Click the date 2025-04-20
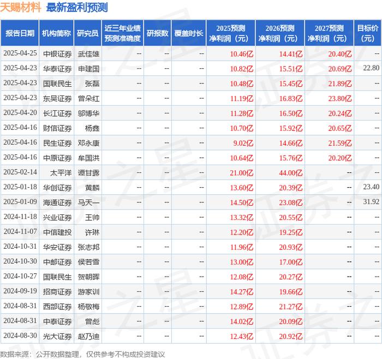Viewport: 382px width, 359px height. 20,112
